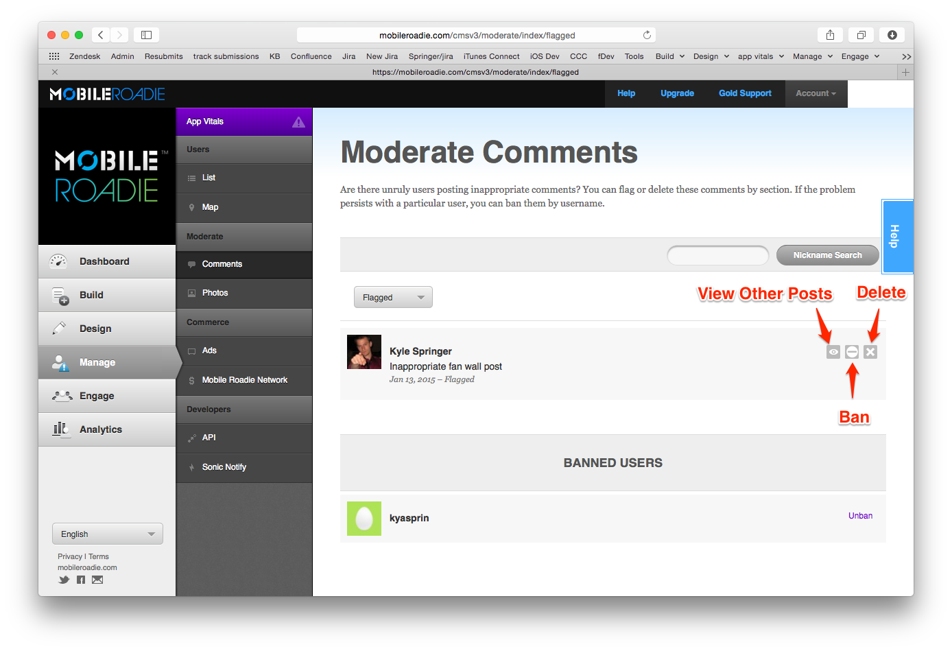The height and width of the screenshot is (651, 952).
Task: Click the Facebook icon in sidebar footer
Action: [x=81, y=580]
